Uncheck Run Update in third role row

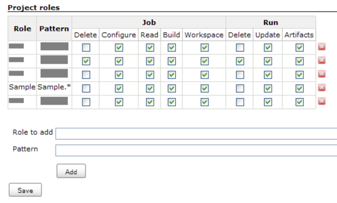tap(268, 75)
